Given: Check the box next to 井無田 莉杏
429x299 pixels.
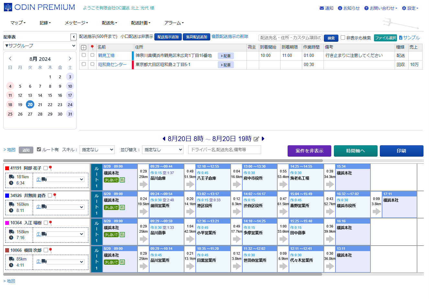Looking at the screenshot, I should 50,195.
